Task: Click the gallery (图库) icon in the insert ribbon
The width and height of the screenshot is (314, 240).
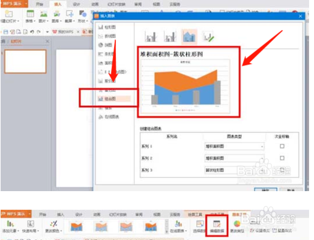Action: coord(57,14)
